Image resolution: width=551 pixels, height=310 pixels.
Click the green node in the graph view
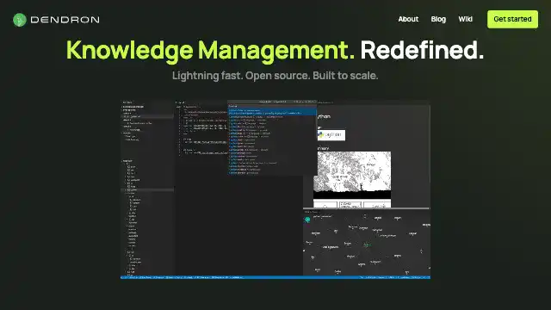point(367,245)
